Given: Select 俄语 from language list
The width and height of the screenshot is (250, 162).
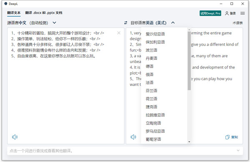Looking at the screenshot, I should (150, 74).
